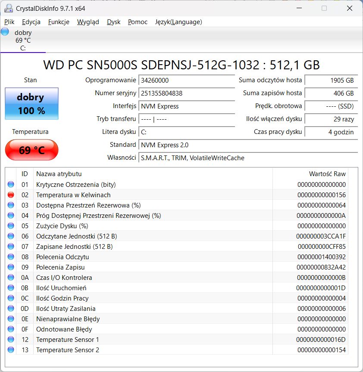Click status orb for Próg Dostępnej Przestrzeni Rezerwowej
Screen dimensions: 363x372
(x=11, y=215)
